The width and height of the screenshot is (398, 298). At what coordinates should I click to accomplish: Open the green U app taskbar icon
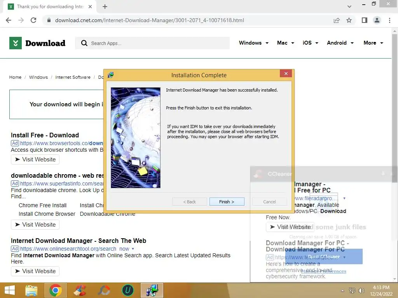click(127, 290)
